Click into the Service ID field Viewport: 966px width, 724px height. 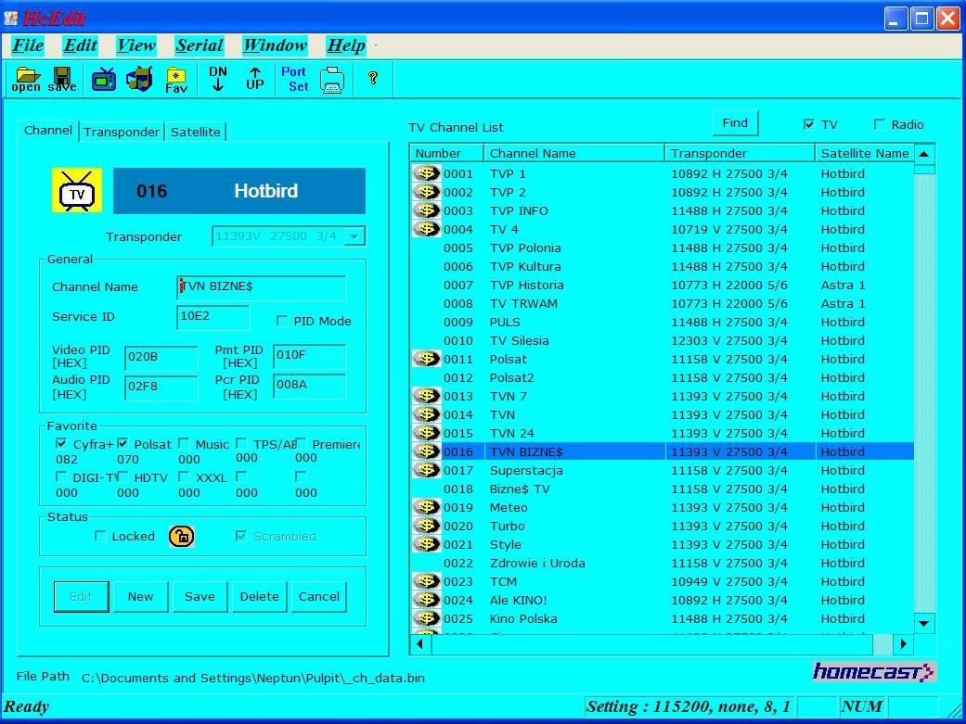click(x=213, y=317)
